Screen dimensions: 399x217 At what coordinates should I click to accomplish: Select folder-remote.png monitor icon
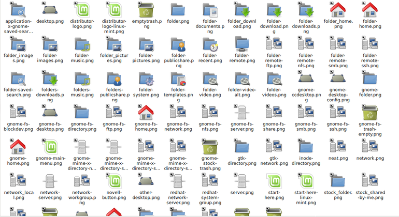pyautogui.click(x=242, y=44)
